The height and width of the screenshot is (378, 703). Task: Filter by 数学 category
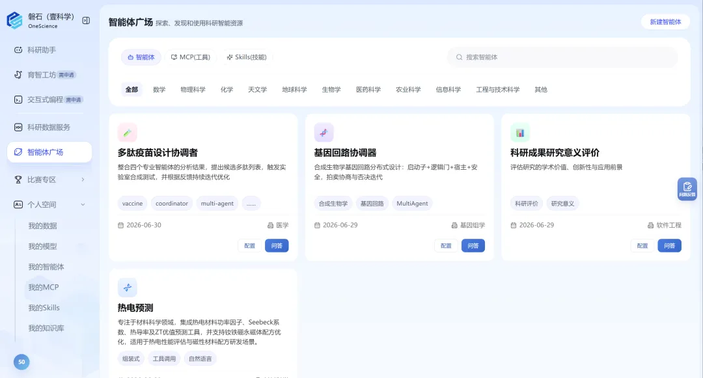coord(159,90)
